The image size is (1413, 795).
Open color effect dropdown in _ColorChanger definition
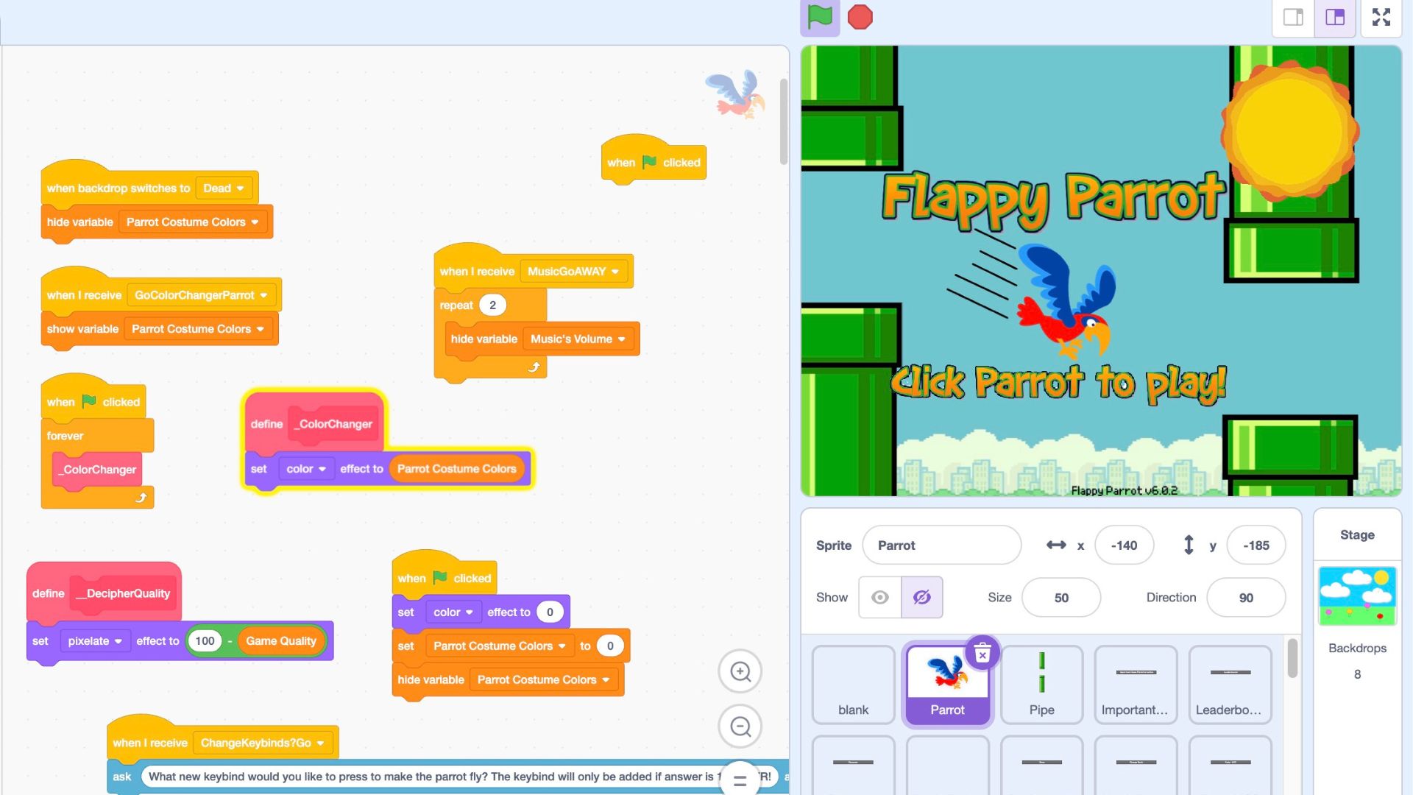coord(306,469)
